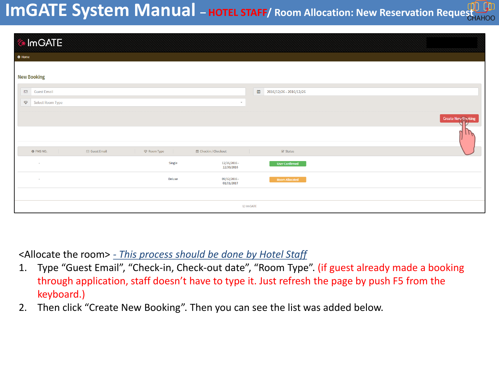Click the Home icon in the navigation bar

(x=19, y=57)
